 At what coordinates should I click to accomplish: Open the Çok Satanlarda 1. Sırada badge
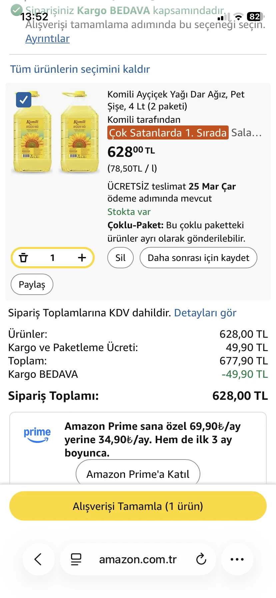pos(168,133)
